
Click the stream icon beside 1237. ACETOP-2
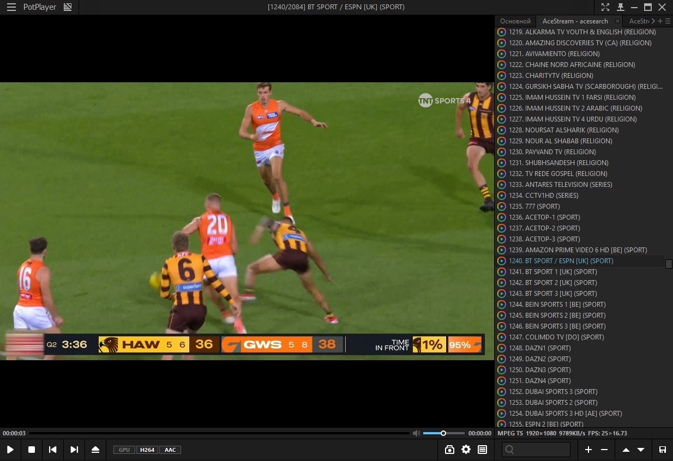point(502,228)
